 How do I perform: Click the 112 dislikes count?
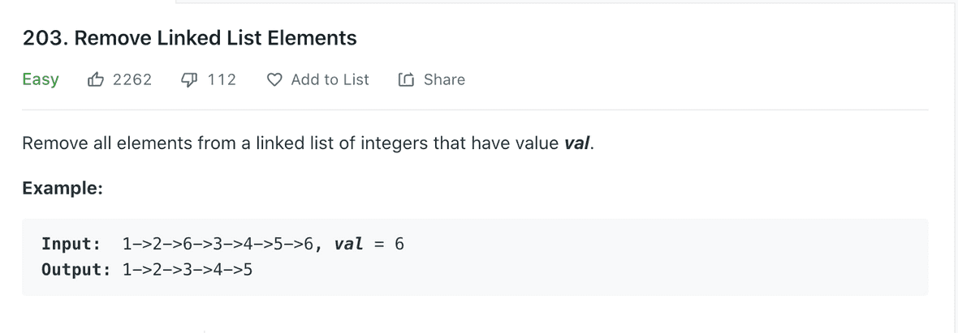pos(222,79)
